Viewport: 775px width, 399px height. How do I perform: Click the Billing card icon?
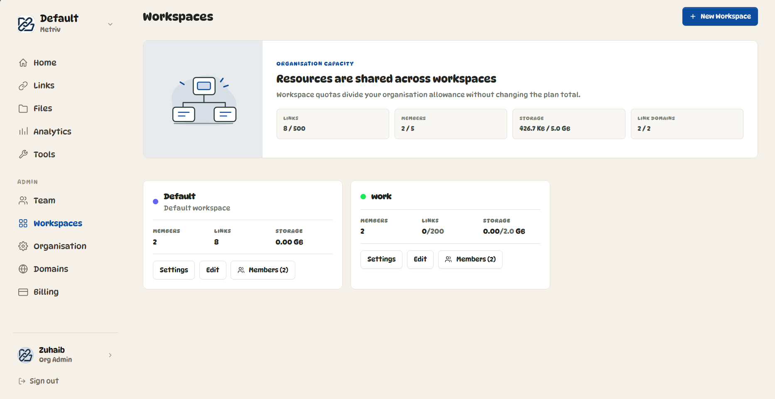click(x=23, y=292)
